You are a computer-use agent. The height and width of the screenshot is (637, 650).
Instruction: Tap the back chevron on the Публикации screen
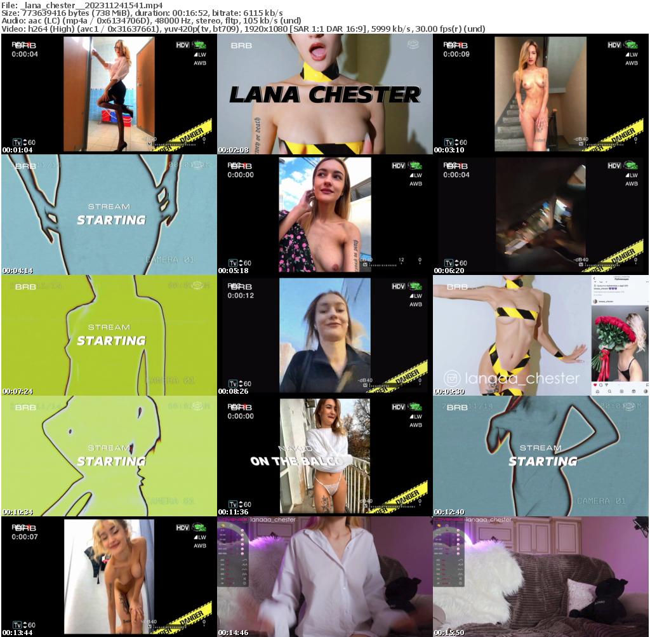594,279
